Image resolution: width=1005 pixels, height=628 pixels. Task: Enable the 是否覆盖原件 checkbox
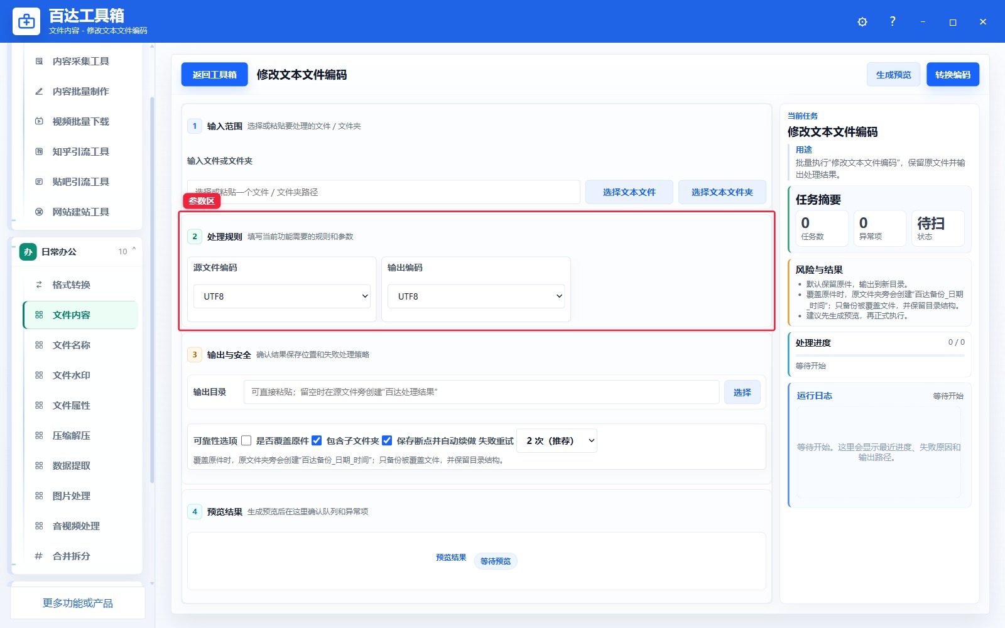(x=246, y=441)
